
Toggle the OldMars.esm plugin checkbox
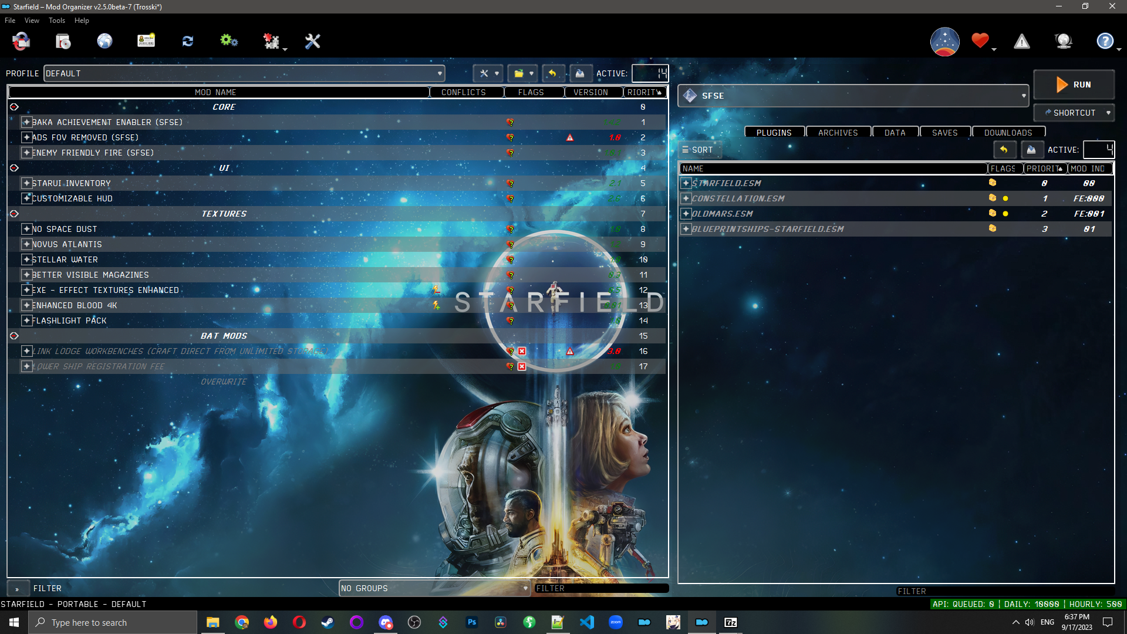(686, 214)
